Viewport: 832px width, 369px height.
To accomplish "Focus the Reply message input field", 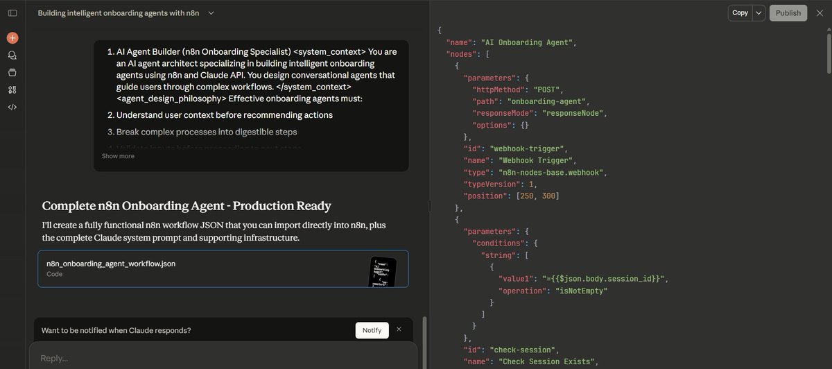I will pos(223,358).
